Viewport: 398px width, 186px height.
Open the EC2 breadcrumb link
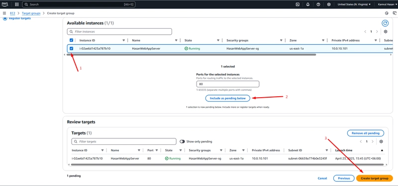click(16, 13)
